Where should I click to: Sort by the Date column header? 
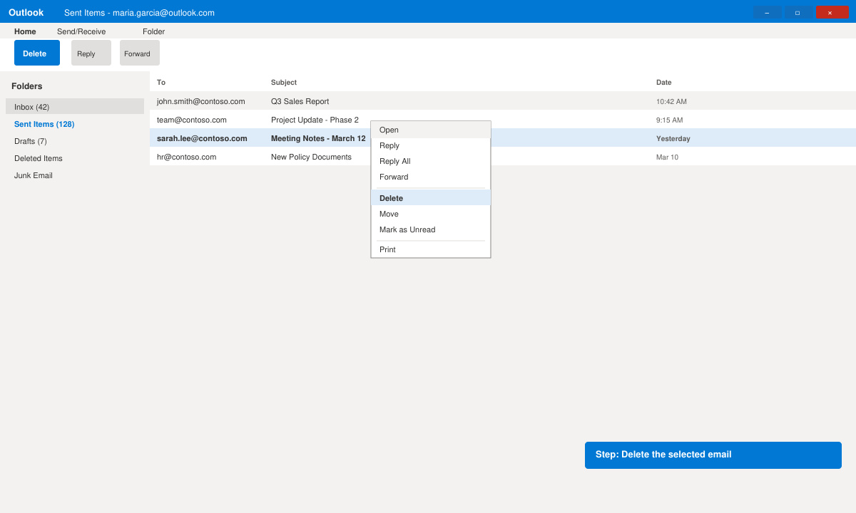click(x=664, y=82)
